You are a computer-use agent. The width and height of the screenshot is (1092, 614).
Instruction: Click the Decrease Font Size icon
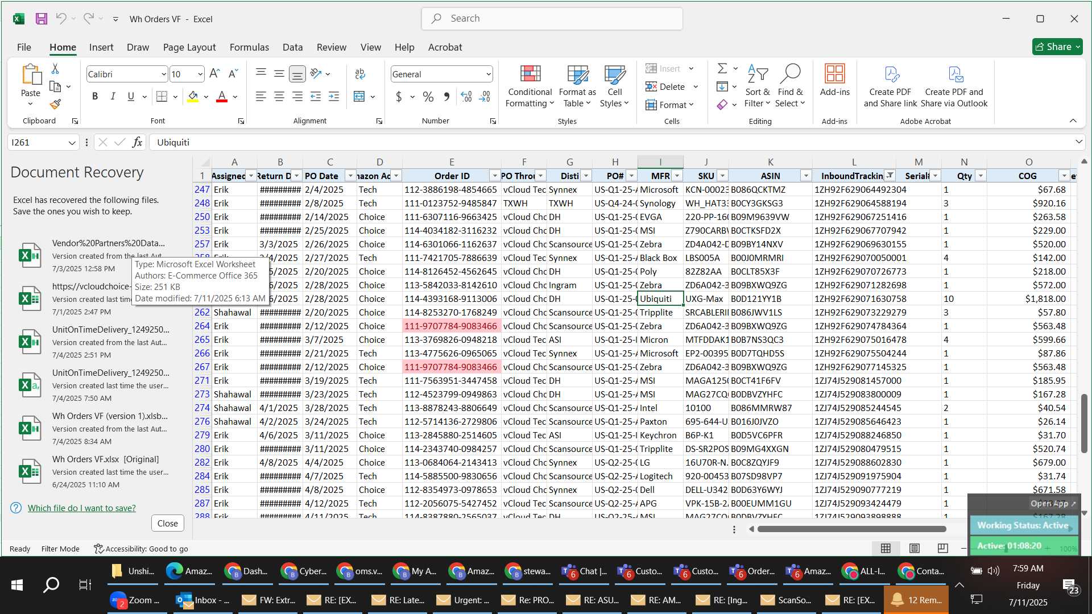click(233, 74)
